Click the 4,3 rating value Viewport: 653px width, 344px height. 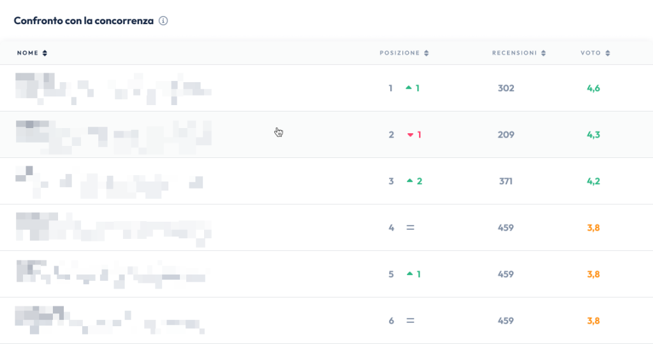point(593,134)
